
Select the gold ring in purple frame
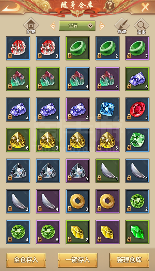click(x=108, y=201)
